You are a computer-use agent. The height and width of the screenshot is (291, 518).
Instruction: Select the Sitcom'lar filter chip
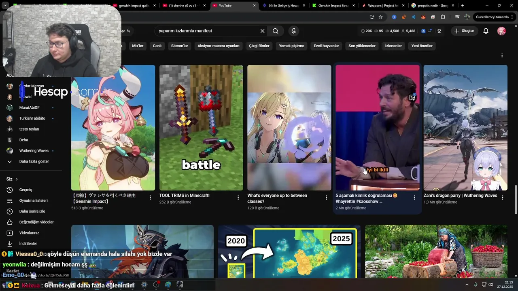pos(180,46)
